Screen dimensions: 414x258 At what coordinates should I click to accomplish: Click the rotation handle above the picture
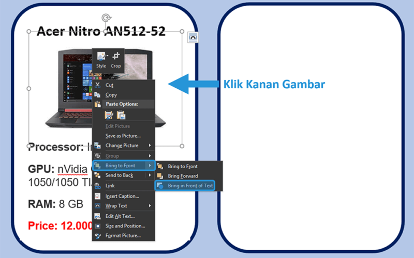[106, 18]
